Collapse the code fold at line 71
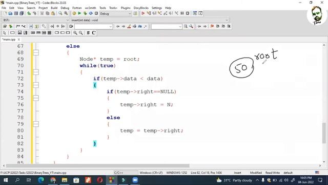Viewport: 328px width, 185px height. [36, 72]
